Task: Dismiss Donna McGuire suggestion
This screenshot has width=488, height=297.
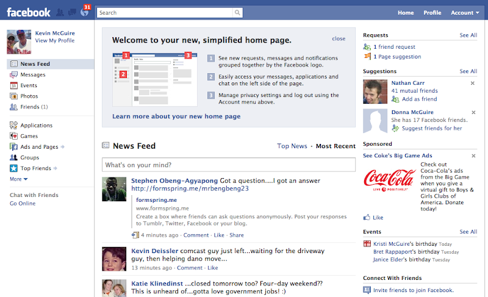Action: coord(473,112)
